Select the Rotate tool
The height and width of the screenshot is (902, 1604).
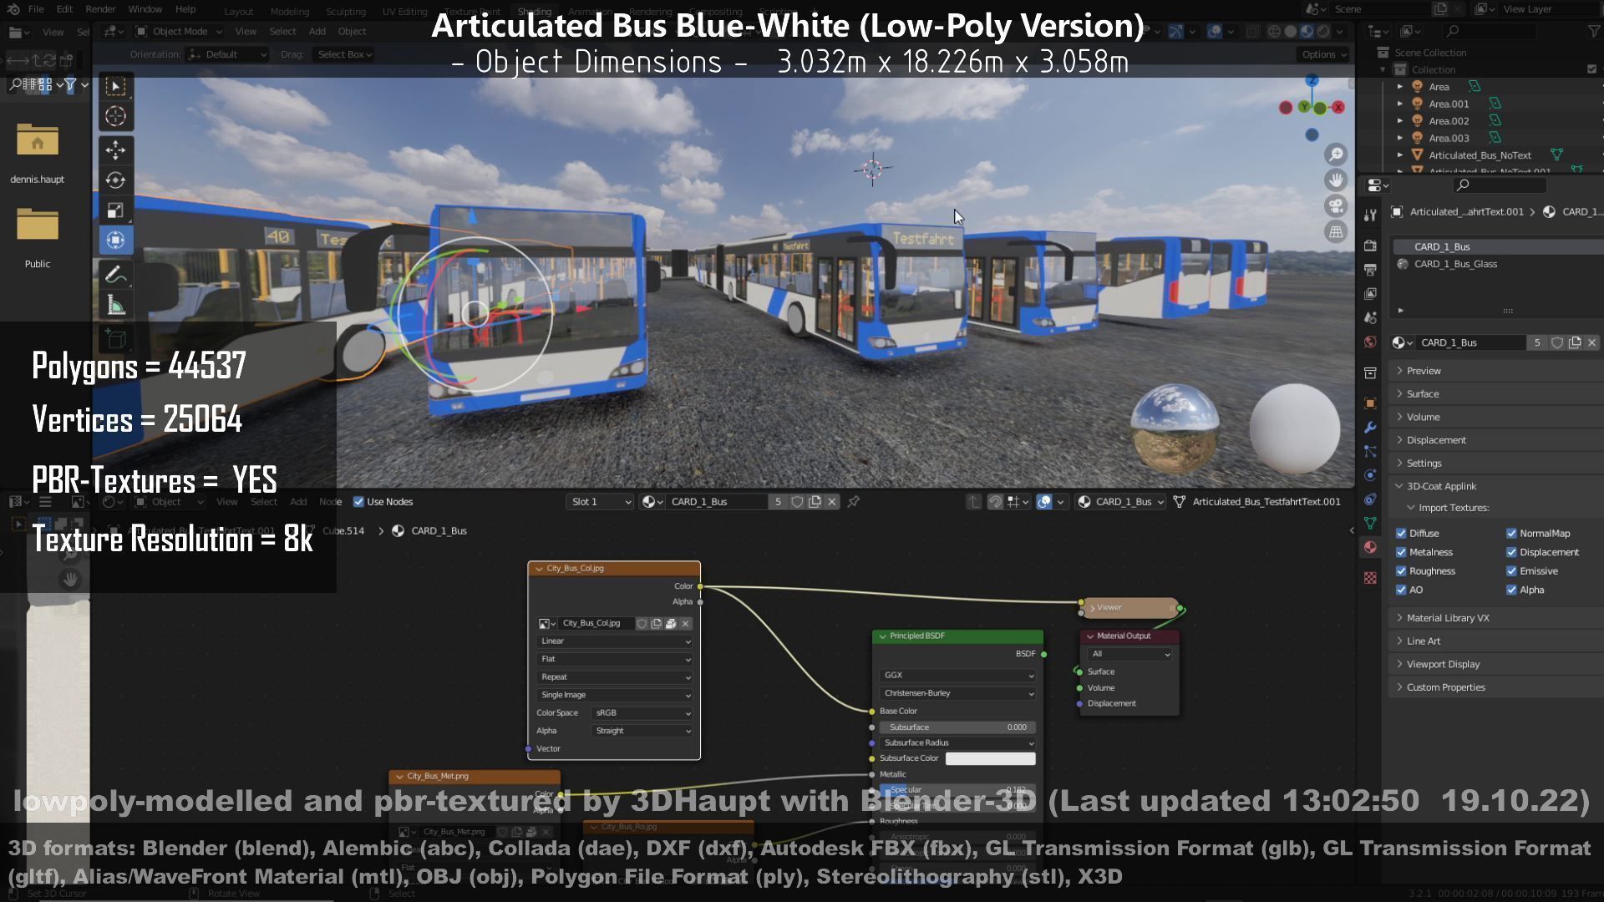coord(116,180)
